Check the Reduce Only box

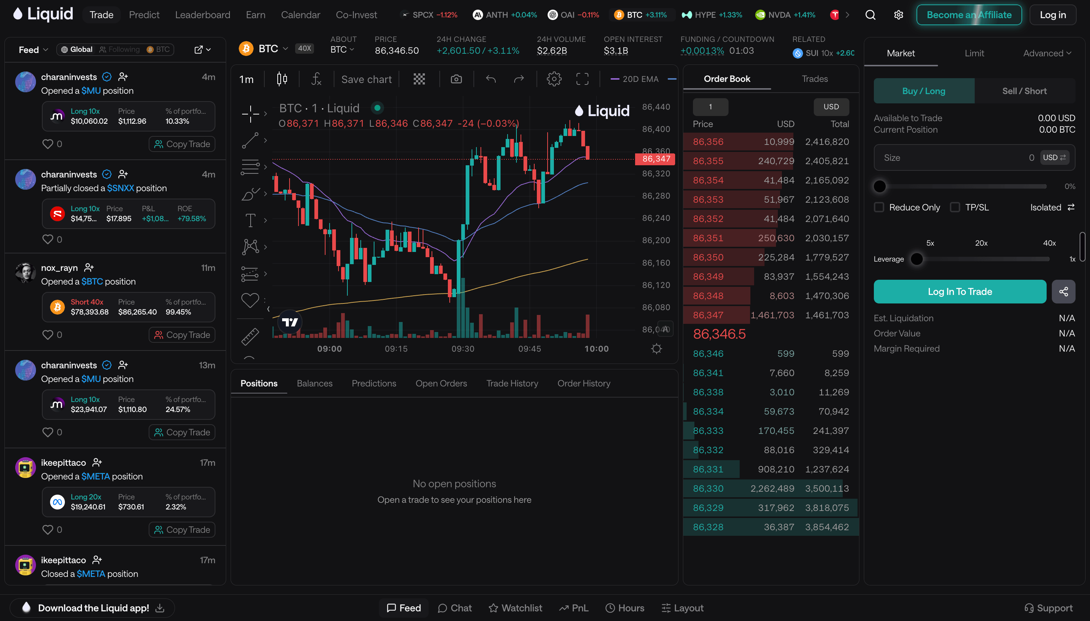pyautogui.click(x=879, y=207)
